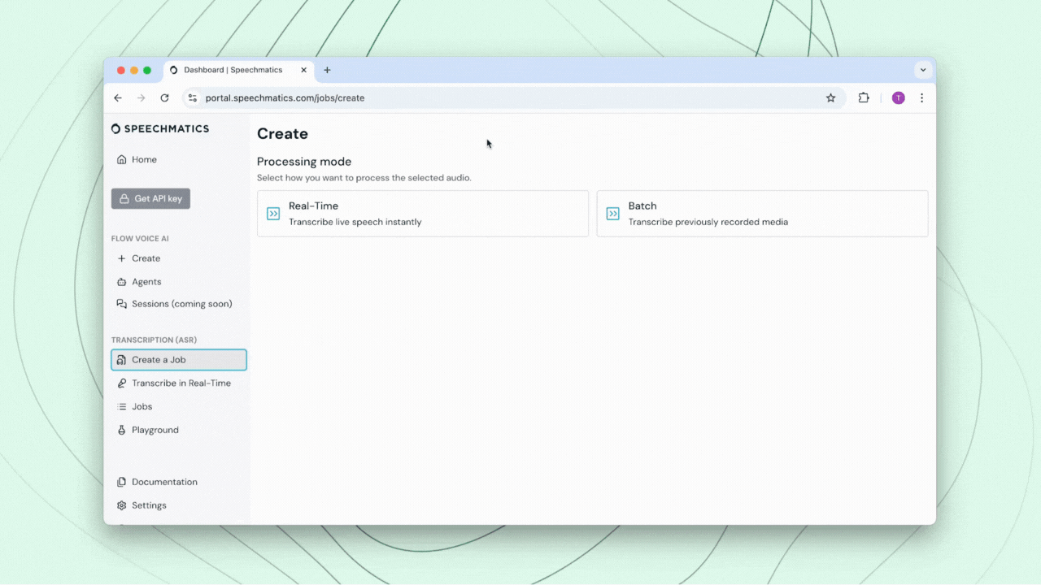This screenshot has height=585, width=1041.
Task: Open the purple profile avatar
Action: pos(898,97)
